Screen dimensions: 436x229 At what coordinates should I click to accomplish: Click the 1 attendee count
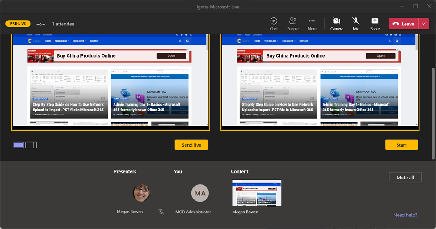pos(63,24)
